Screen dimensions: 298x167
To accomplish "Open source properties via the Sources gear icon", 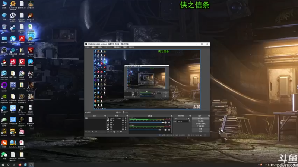I will point(114,132).
